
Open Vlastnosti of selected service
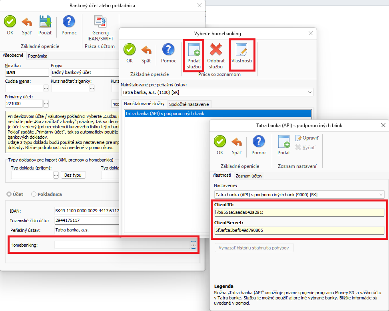241,50
